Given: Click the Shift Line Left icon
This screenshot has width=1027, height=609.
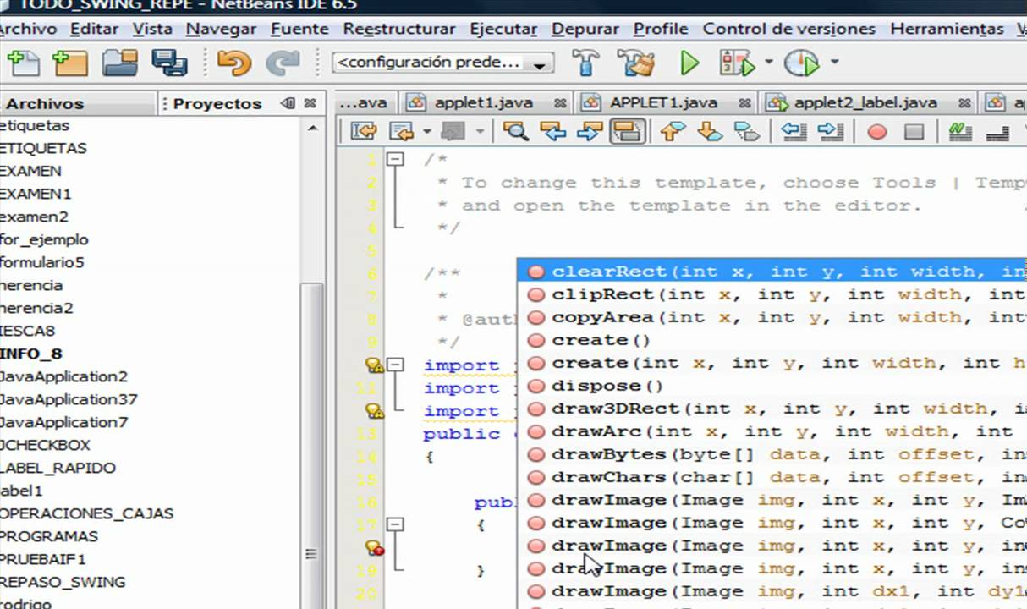Looking at the screenshot, I should (793, 131).
